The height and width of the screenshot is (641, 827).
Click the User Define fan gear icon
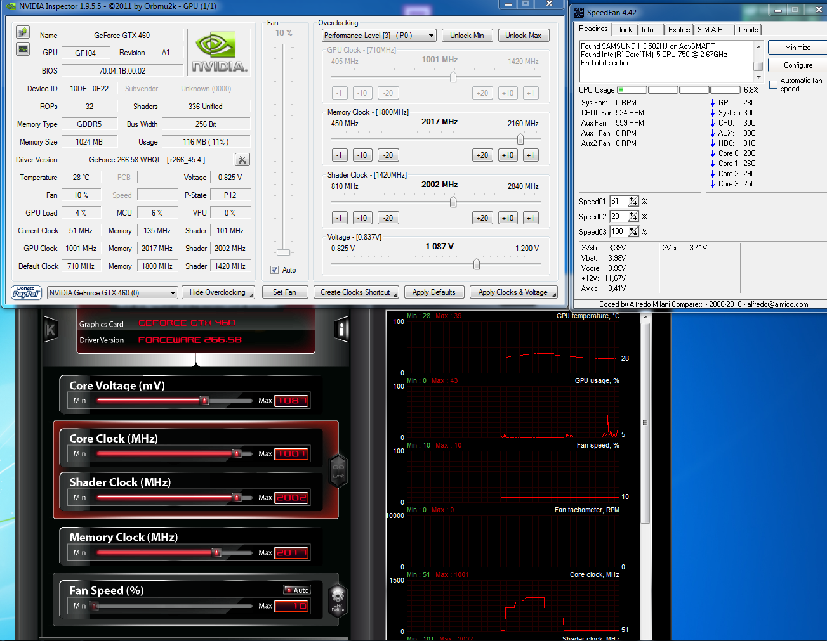(338, 599)
